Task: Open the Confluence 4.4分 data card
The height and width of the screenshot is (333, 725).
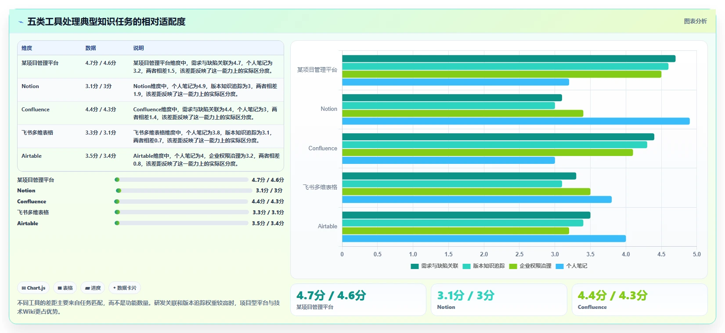Action: pos(639,300)
